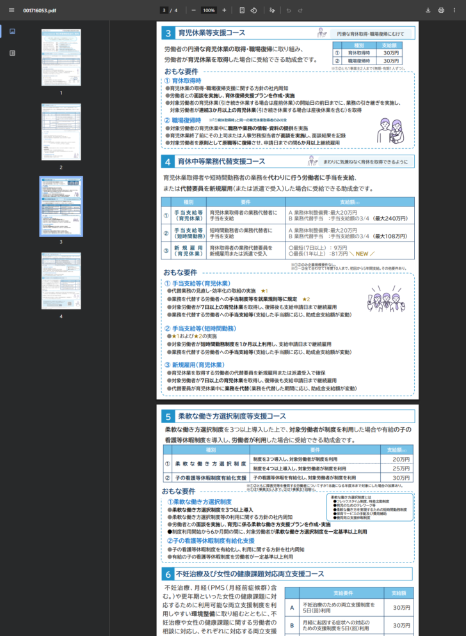Click subheading ③ 新規雇用(育児休業)
This screenshot has width=466, height=636.
[195, 364]
